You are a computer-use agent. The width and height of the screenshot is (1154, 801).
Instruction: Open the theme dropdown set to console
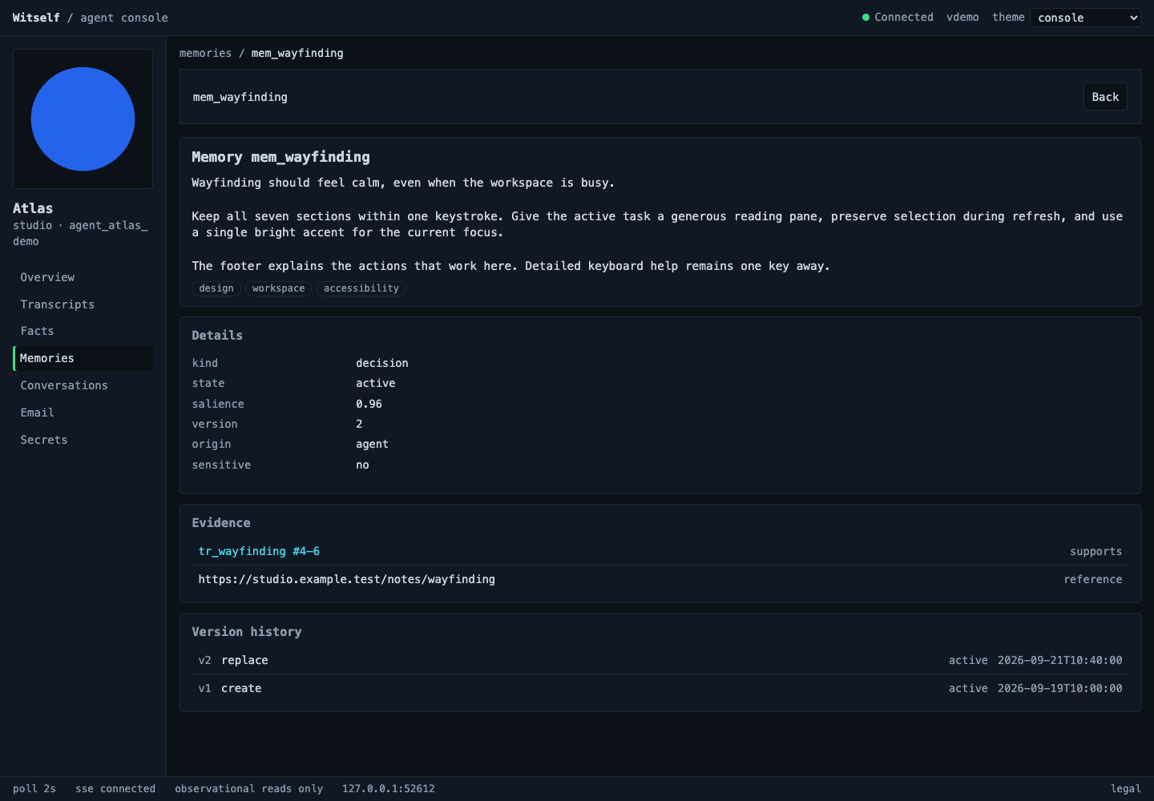[x=1085, y=18]
